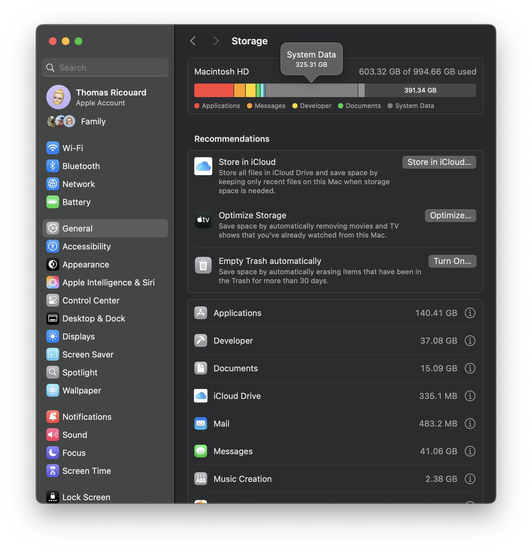Click the gray System Data bar segment
The width and height of the screenshot is (532, 551).
(x=311, y=90)
